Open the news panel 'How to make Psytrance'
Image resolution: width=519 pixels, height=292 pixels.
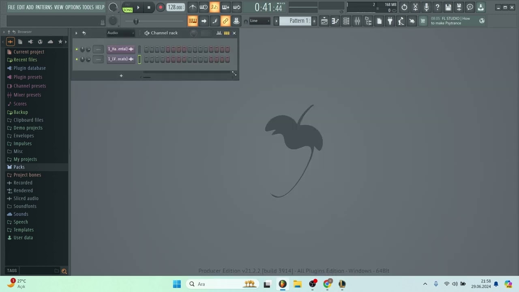(457, 21)
